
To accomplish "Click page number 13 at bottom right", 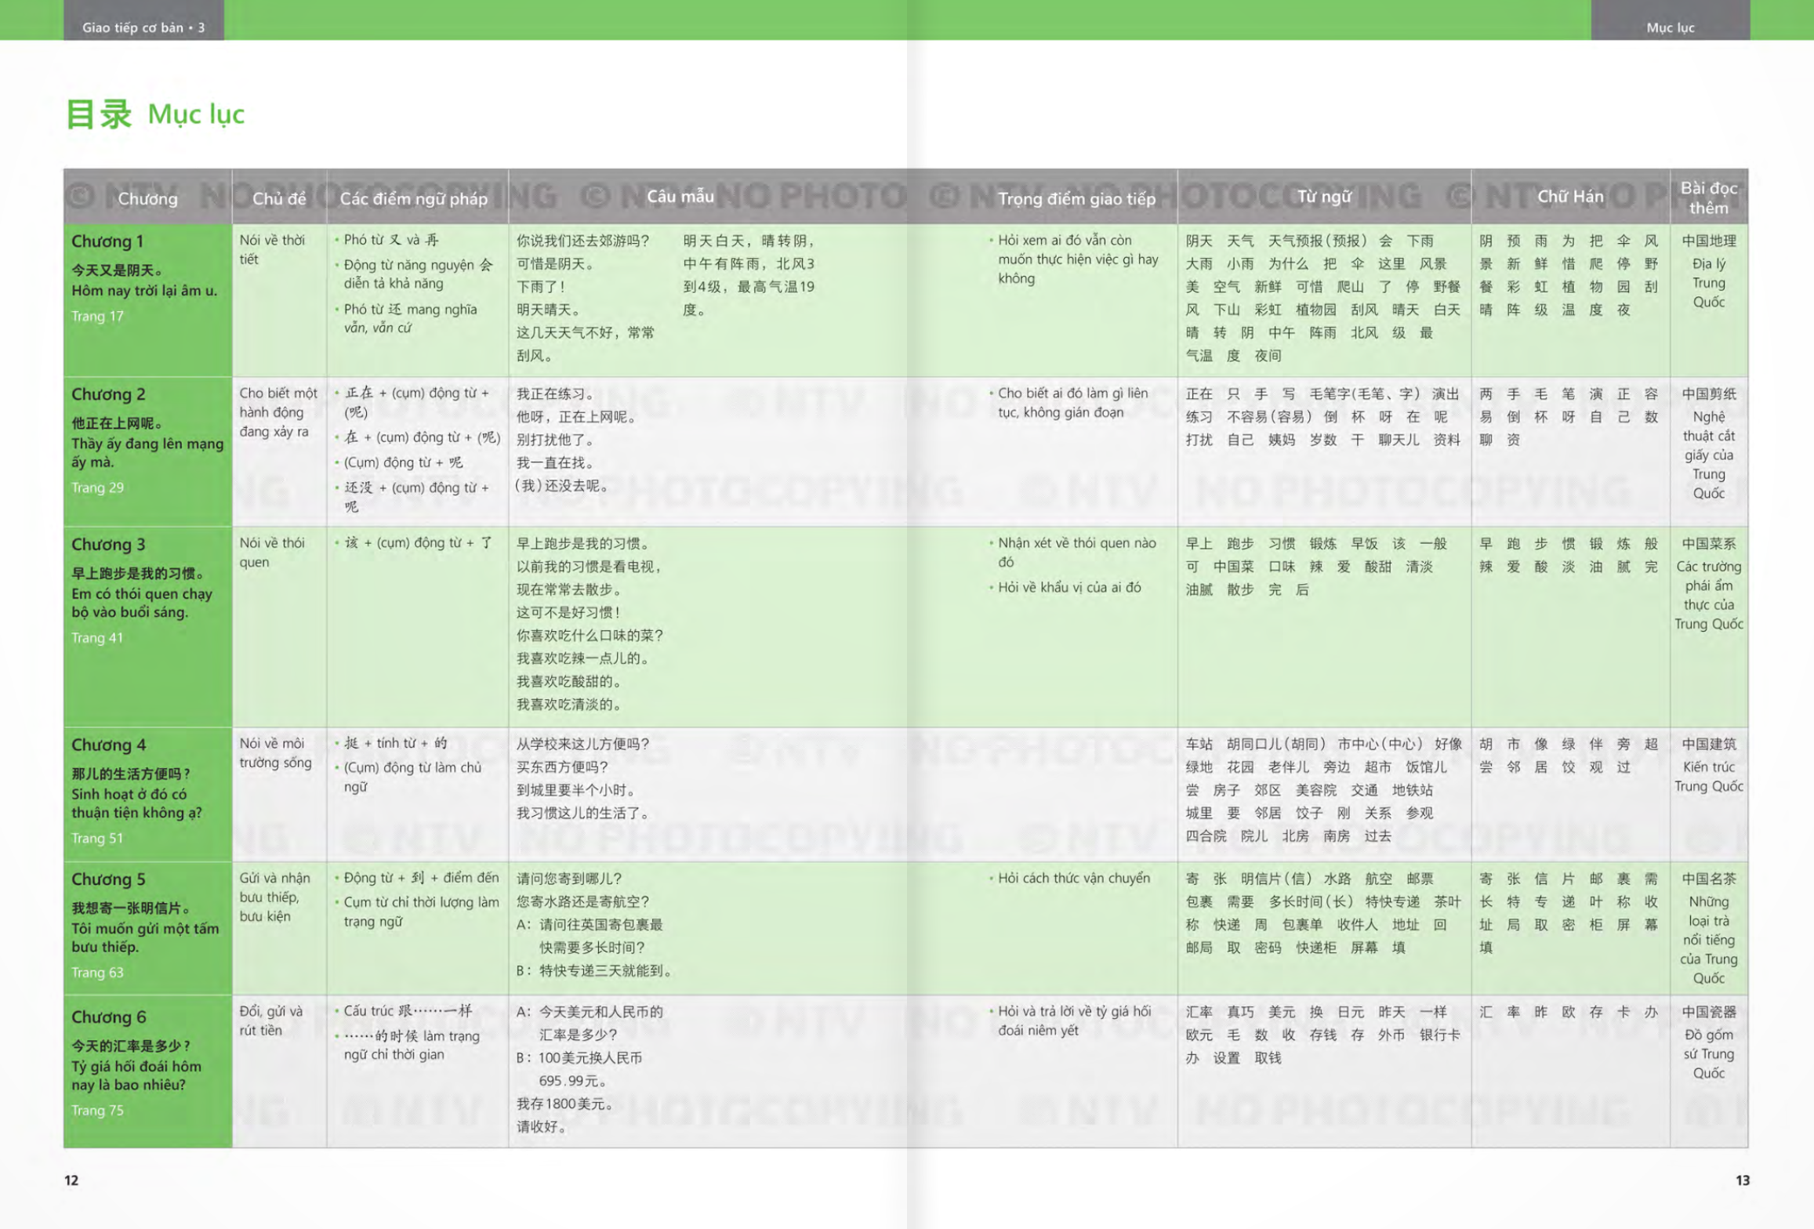I will (x=1742, y=1180).
